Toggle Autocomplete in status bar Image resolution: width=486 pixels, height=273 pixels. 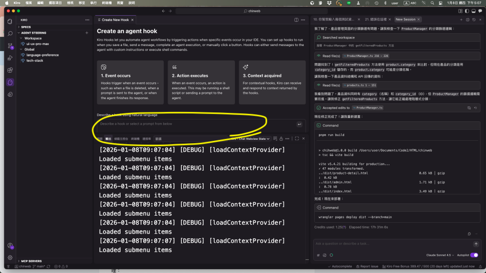pyautogui.click(x=340, y=266)
